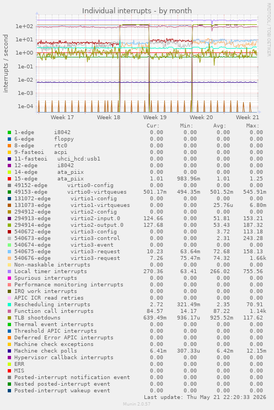274x410 pixels.
Task: Click the 'Munin 2.0.57' footer text
Action: click(x=137, y=404)
